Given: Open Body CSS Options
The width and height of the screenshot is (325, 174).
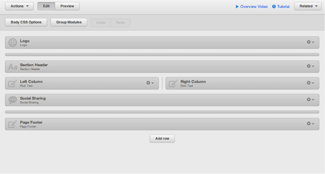Looking at the screenshot, I should (26, 22).
